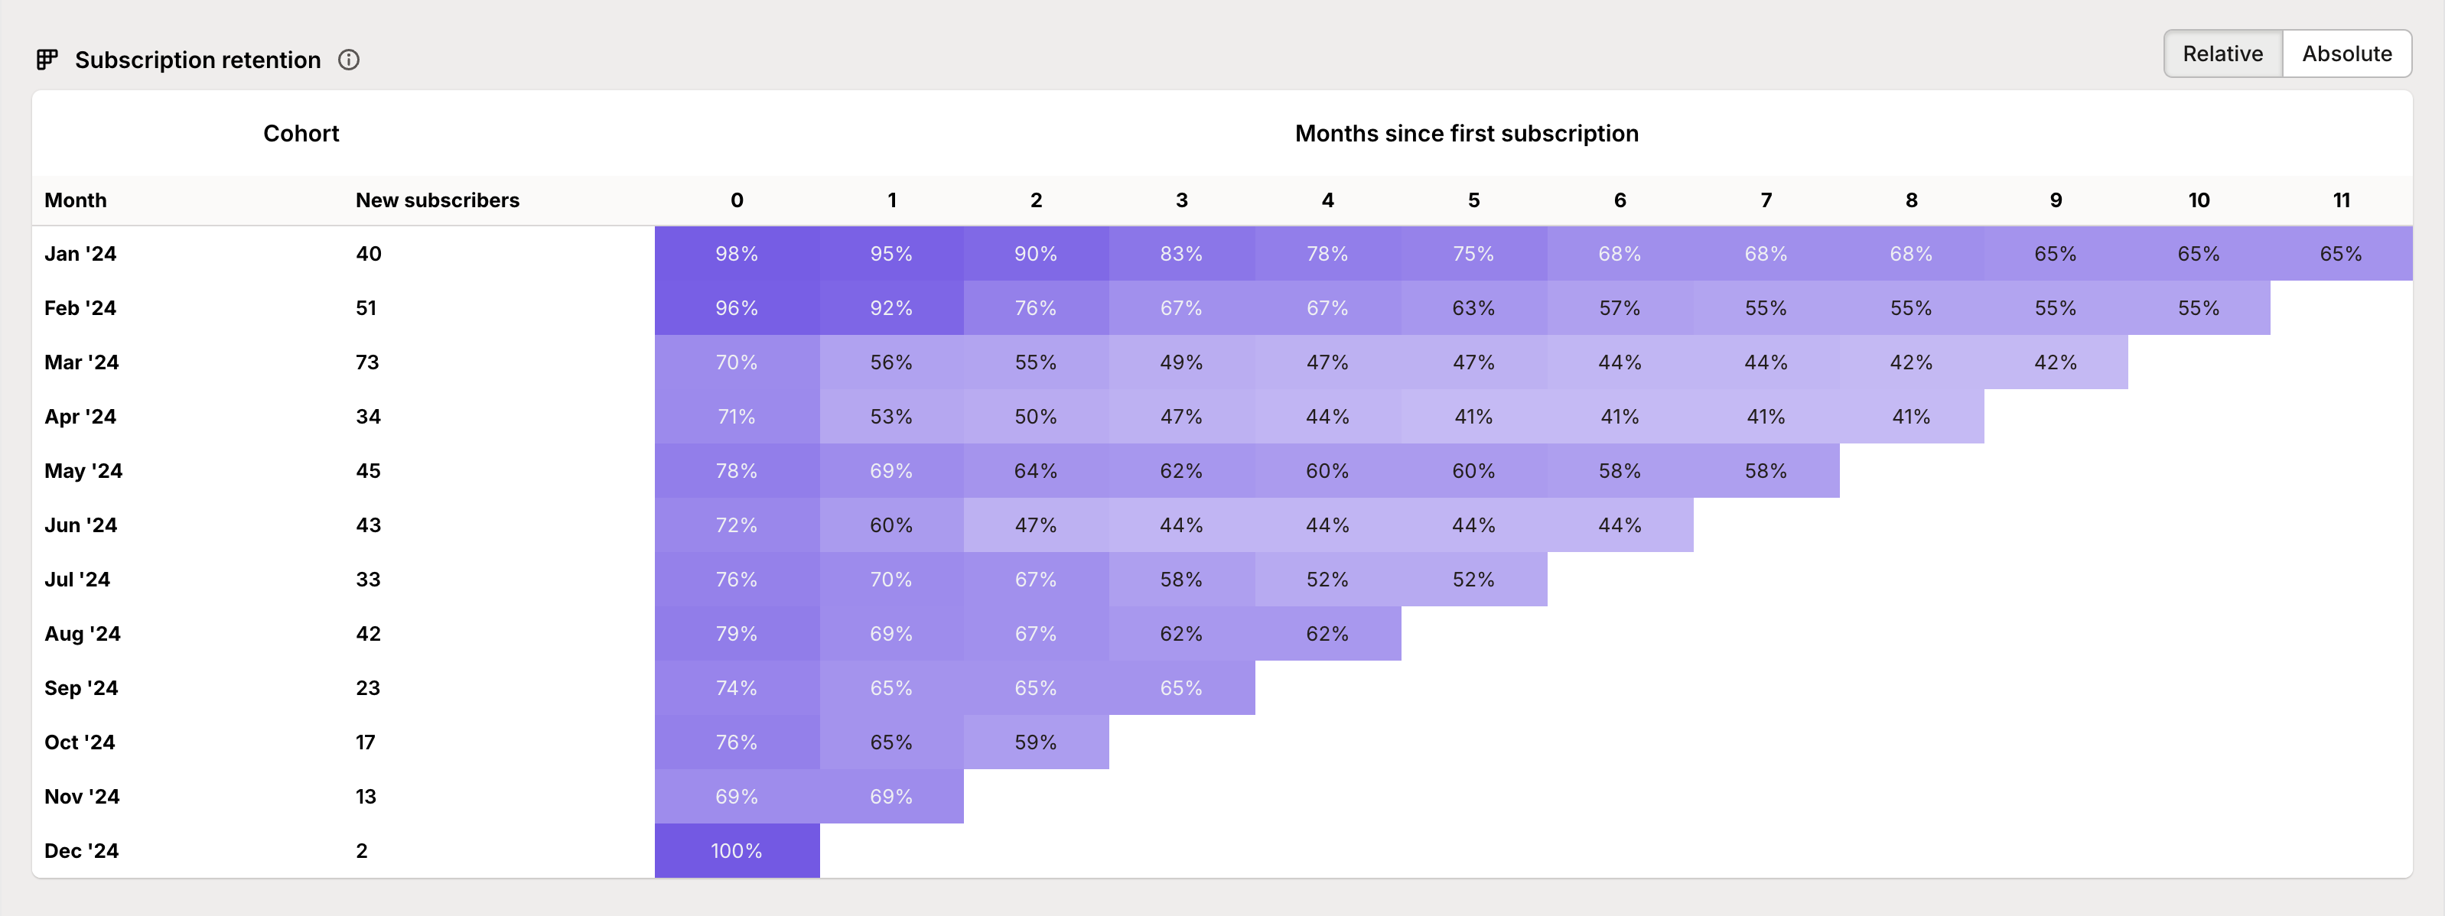Click the cohort table icon beside the title
The height and width of the screenshot is (916, 2445).
click(x=50, y=60)
